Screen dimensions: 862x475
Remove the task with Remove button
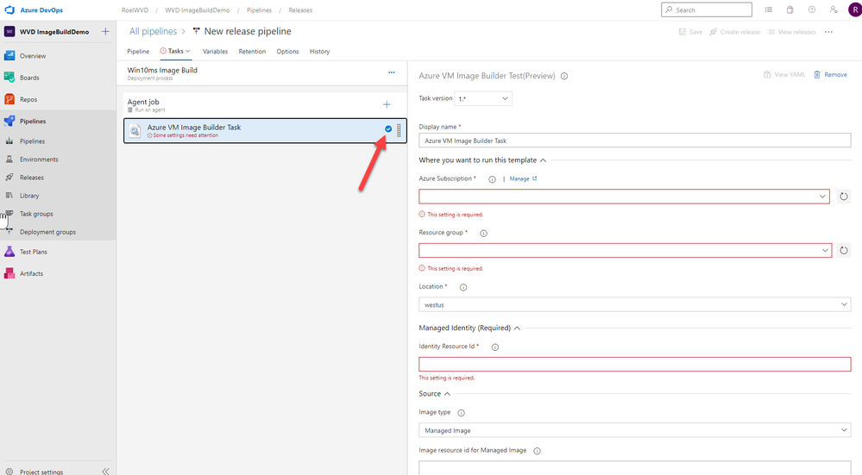point(830,75)
